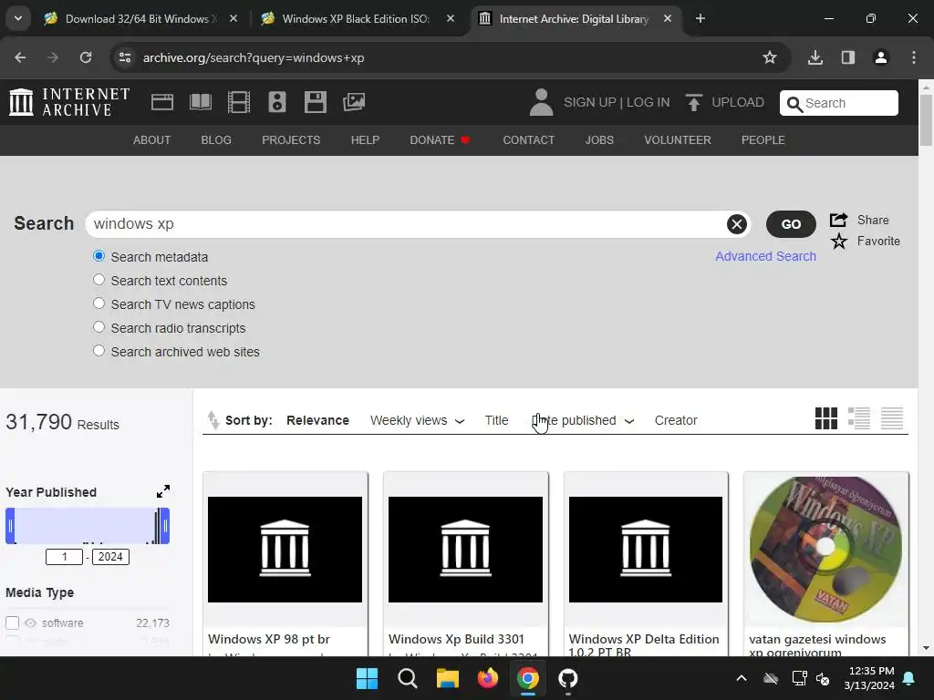Click the end year field showing 2024
This screenshot has width=934, height=700.
(x=110, y=557)
